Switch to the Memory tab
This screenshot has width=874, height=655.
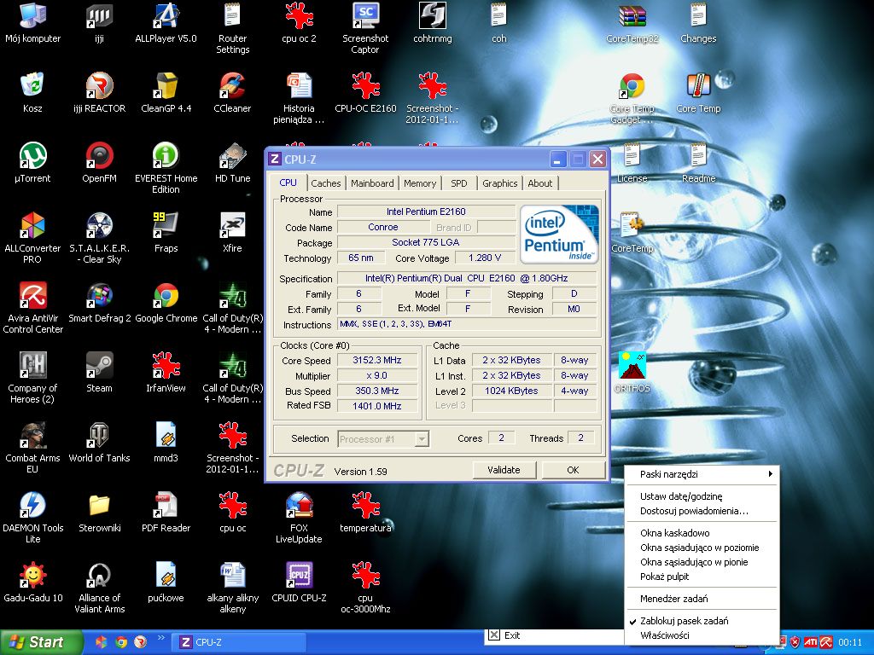pos(420,183)
